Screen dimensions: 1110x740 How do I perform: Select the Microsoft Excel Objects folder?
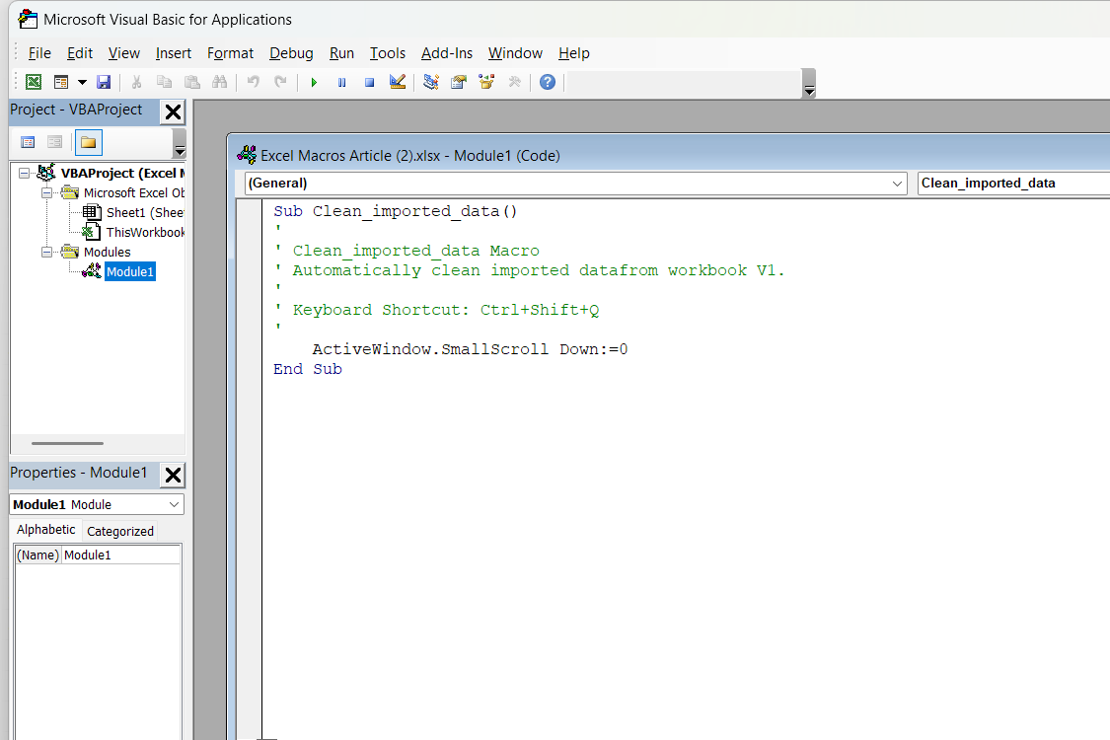(x=134, y=192)
